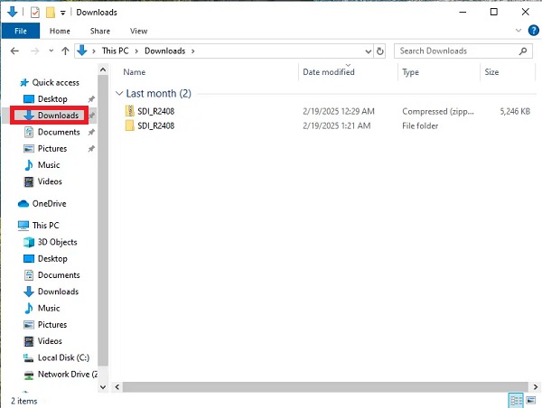
Task: Switch to the Home ribbon tab
Action: pyautogui.click(x=60, y=31)
